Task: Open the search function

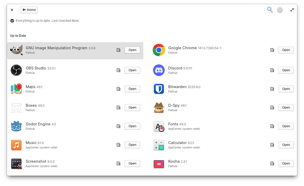Action: click(x=270, y=10)
